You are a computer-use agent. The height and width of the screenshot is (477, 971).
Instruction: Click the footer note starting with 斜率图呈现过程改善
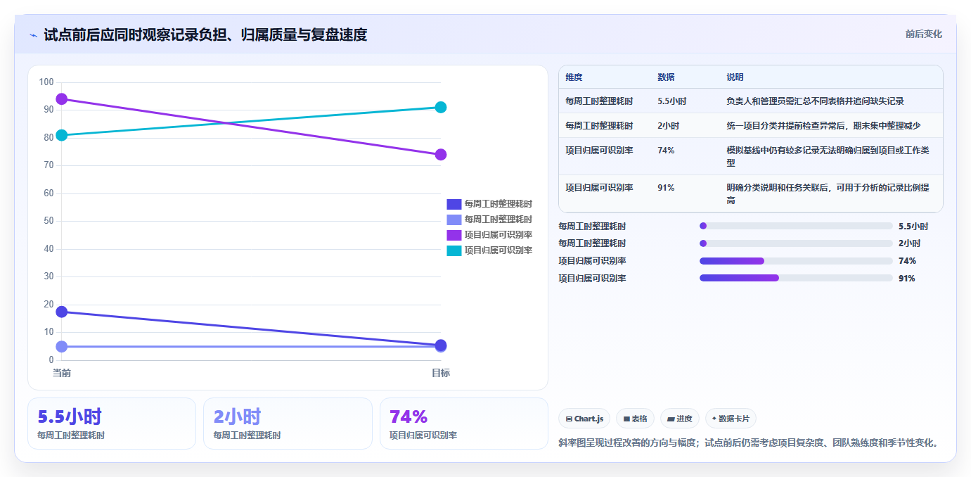tap(750, 443)
